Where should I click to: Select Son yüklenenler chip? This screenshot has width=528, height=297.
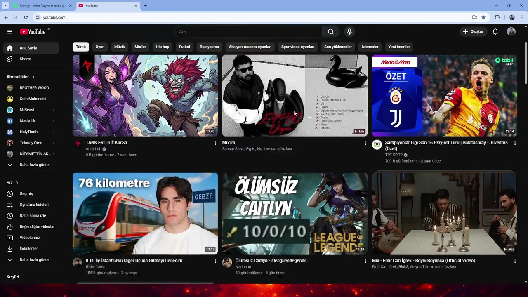(x=338, y=47)
